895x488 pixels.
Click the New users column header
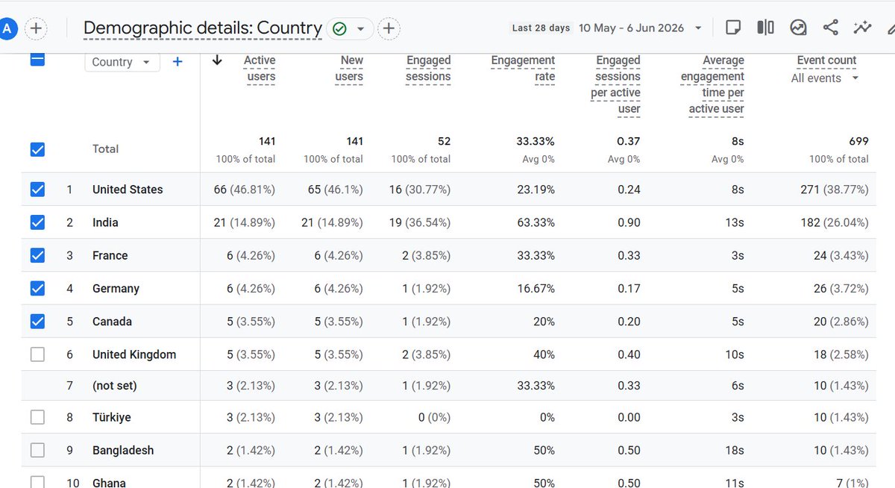(349, 69)
